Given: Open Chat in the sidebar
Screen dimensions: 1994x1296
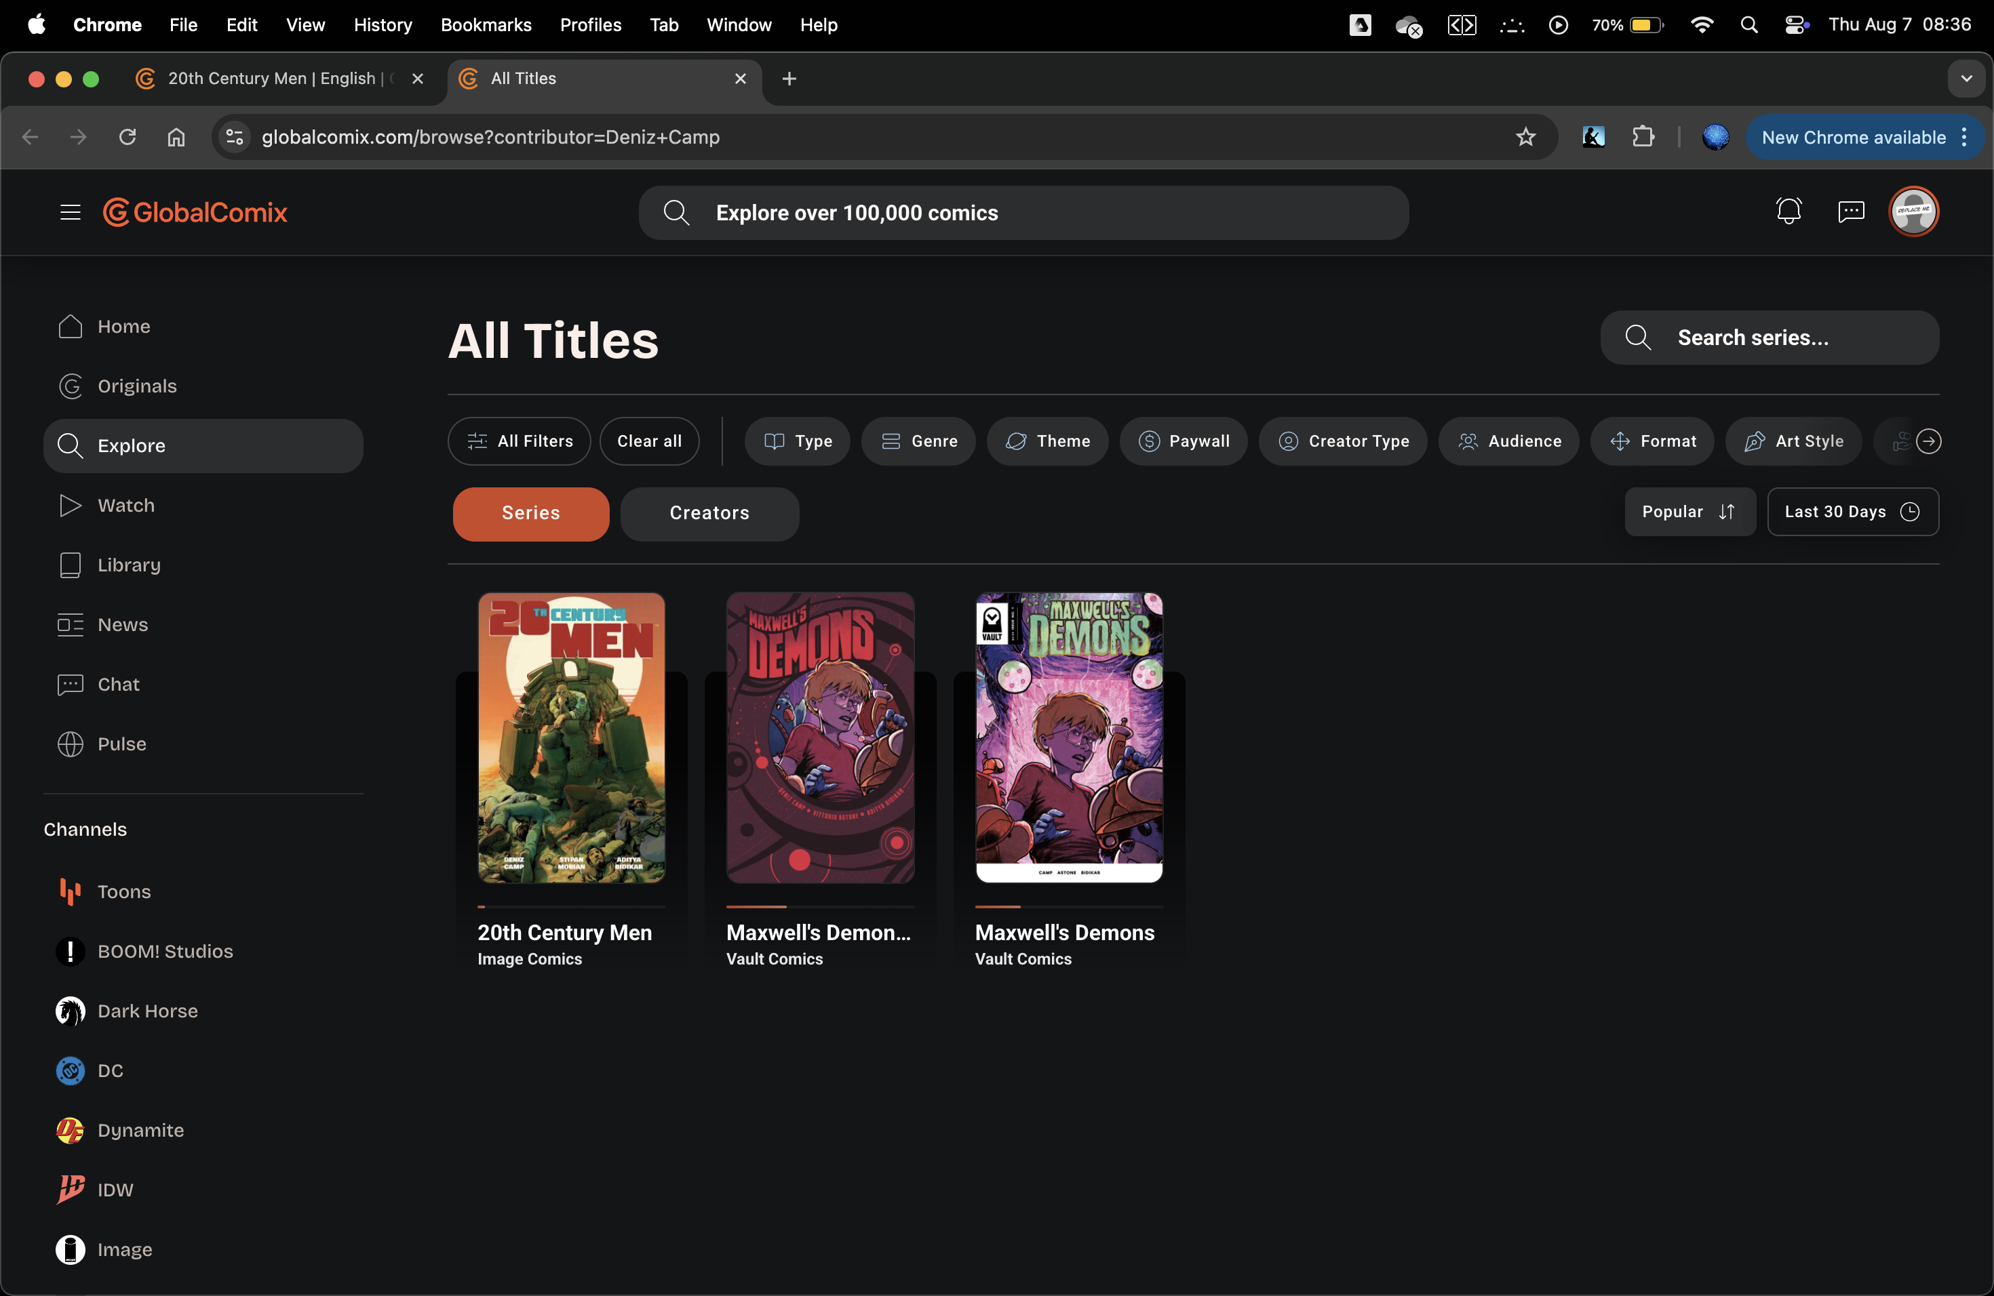Looking at the screenshot, I should (x=203, y=684).
